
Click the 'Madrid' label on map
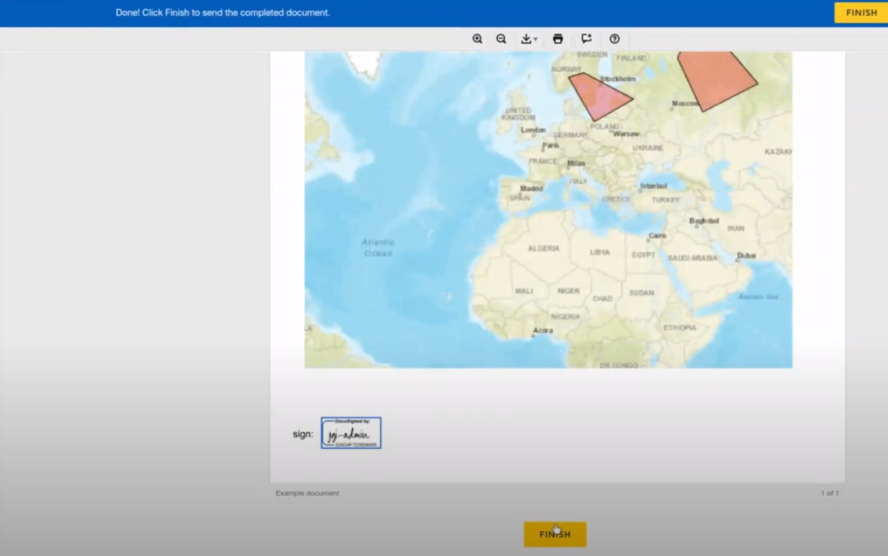pyautogui.click(x=531, y=188)
